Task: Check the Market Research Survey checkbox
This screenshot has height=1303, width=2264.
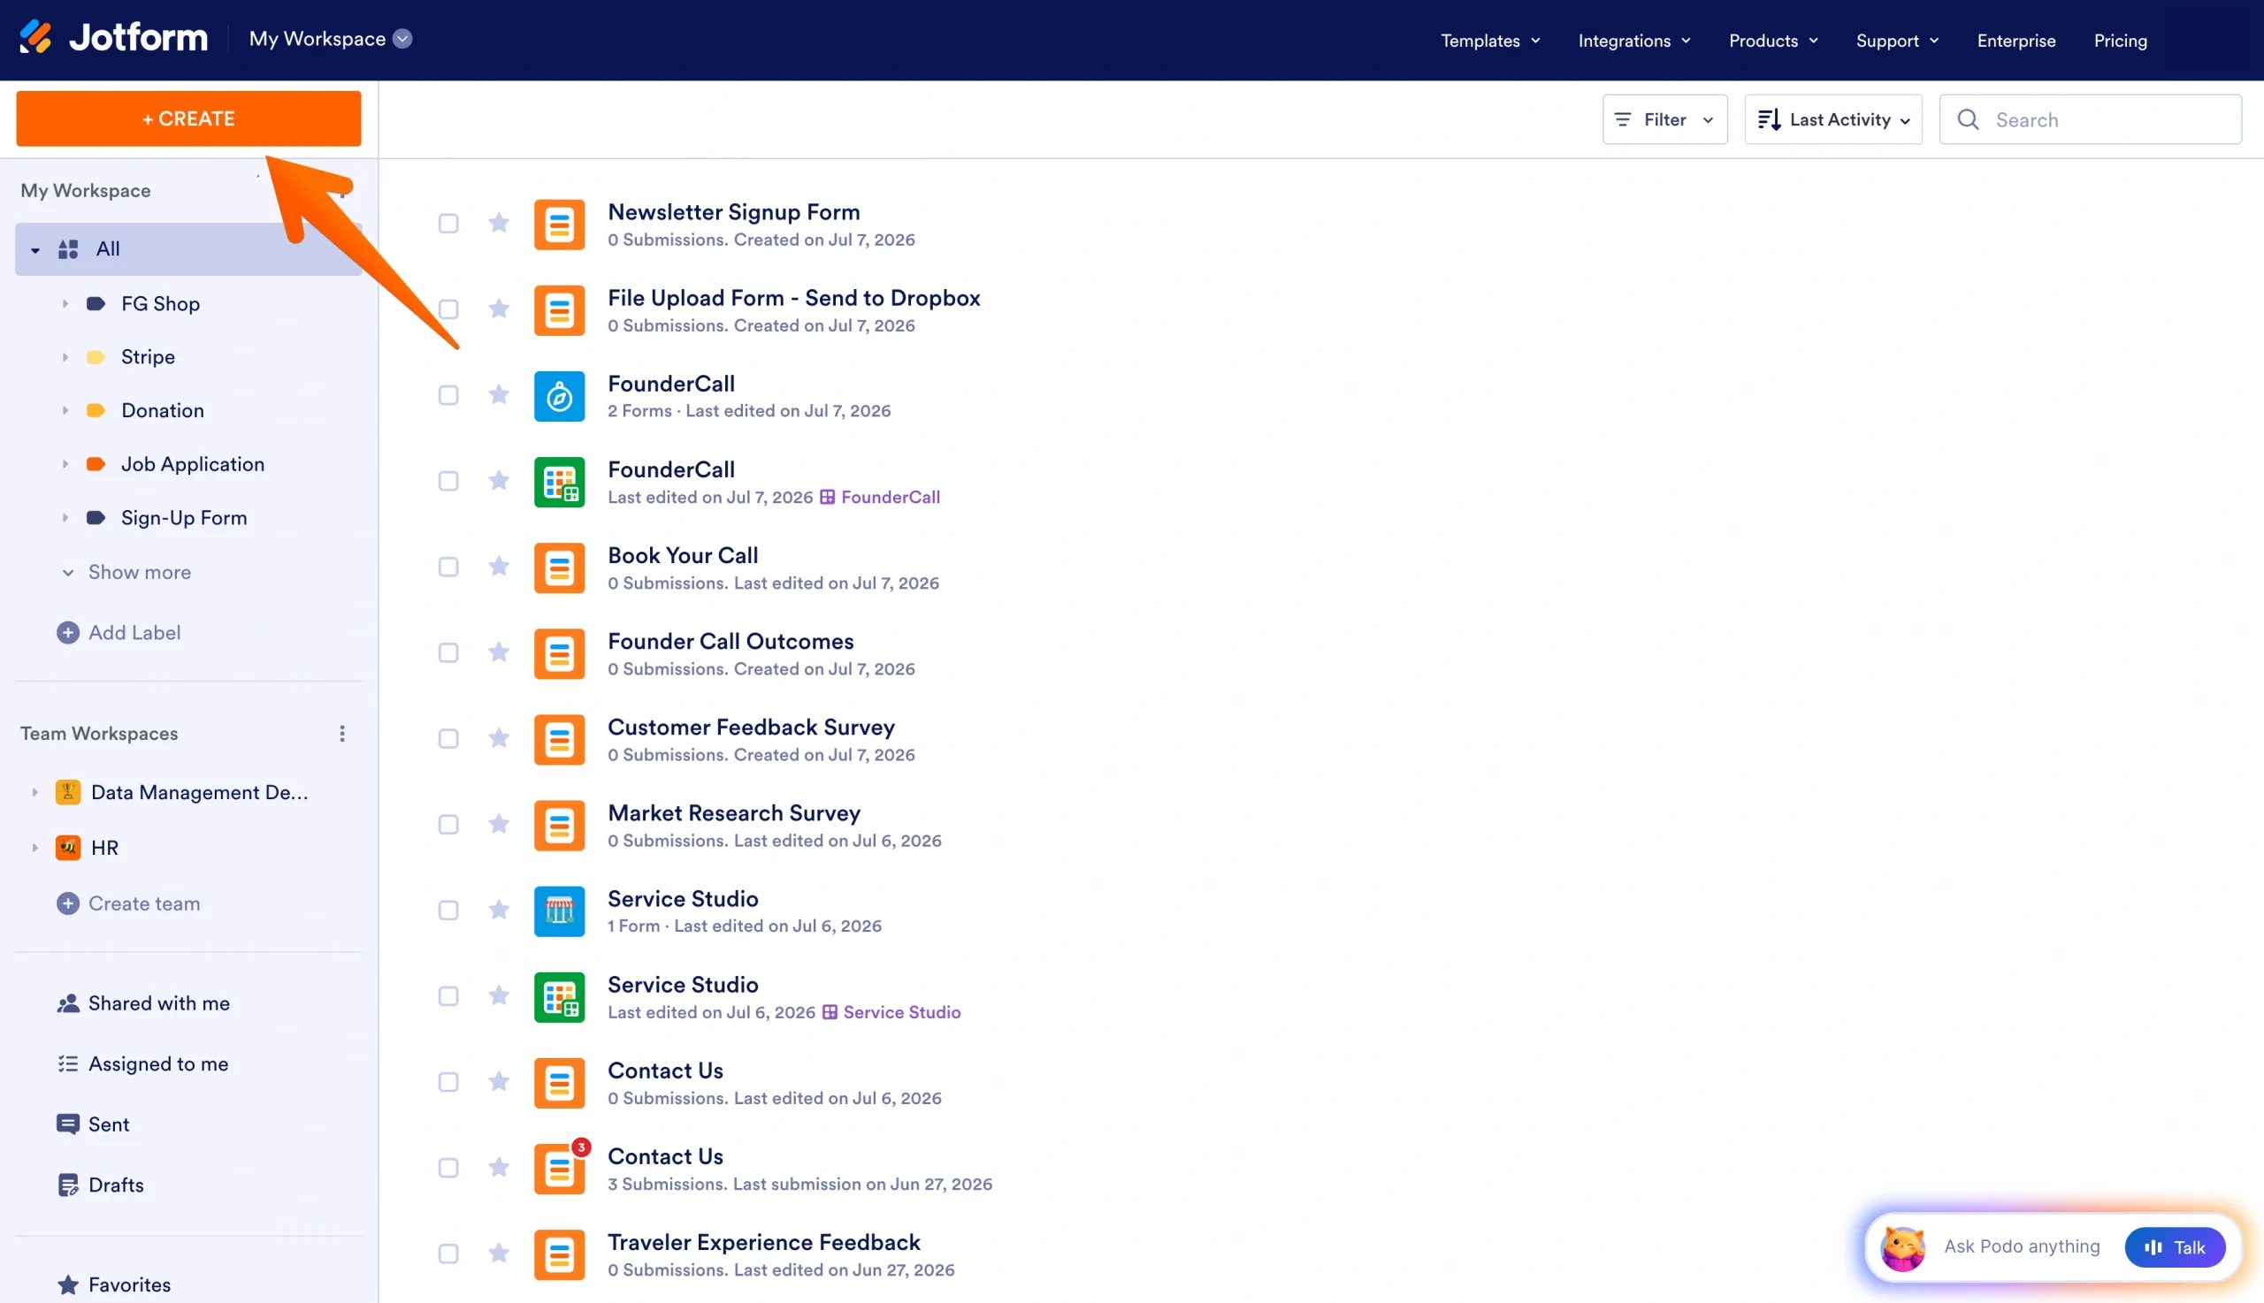Action: 448,825
